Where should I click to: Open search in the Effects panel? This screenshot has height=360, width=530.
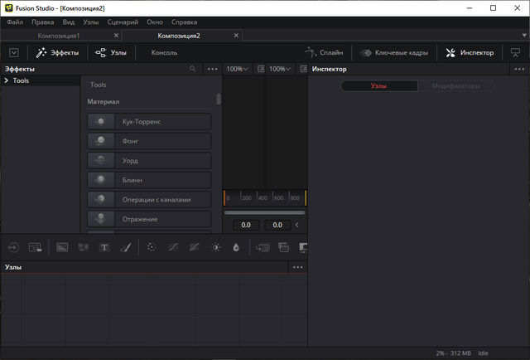[193, 69]
